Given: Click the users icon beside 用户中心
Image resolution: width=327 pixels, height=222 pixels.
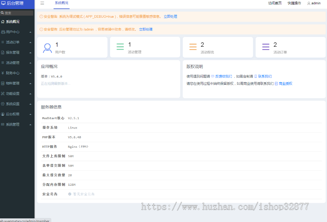Looking at the screenshot, I should 3,32.
